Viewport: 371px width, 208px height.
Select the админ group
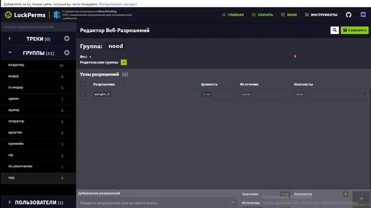(x=38, y=99)
